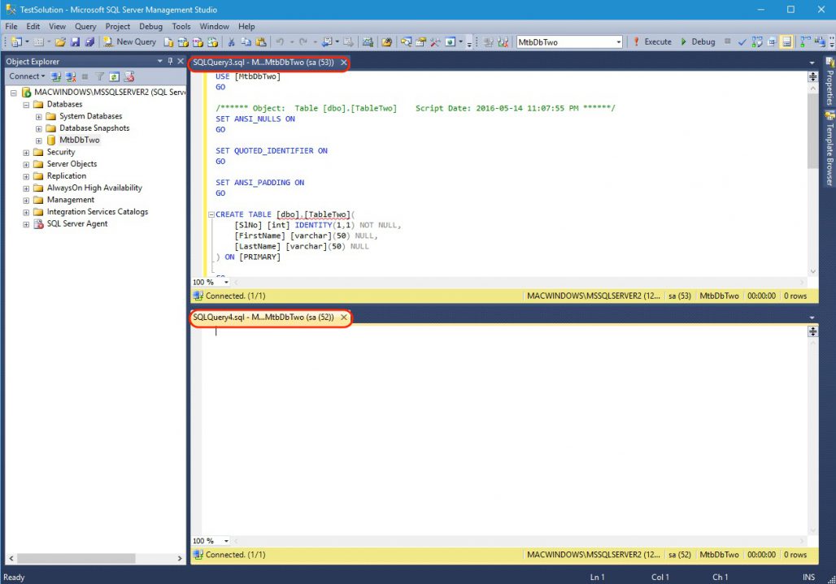Switch to the SQLQuery4.sql tab
836x584 pixels.
pos(263,318)
